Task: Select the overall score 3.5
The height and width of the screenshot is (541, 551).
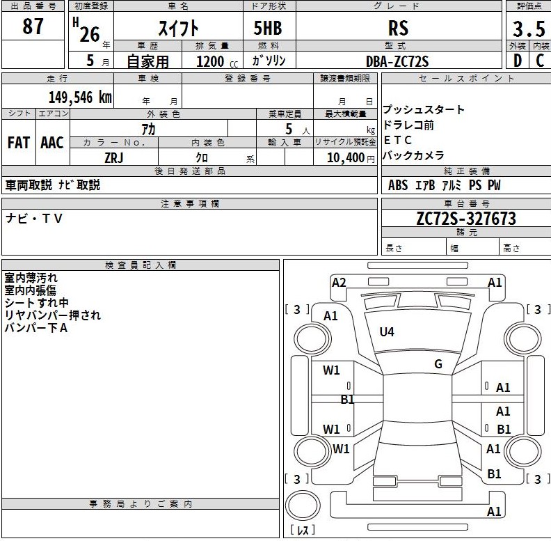Action: tap(529, 29)
